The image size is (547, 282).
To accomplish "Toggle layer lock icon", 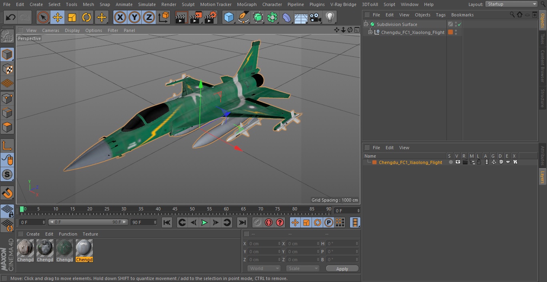I will pyautogui.click(x=479, y=162).
